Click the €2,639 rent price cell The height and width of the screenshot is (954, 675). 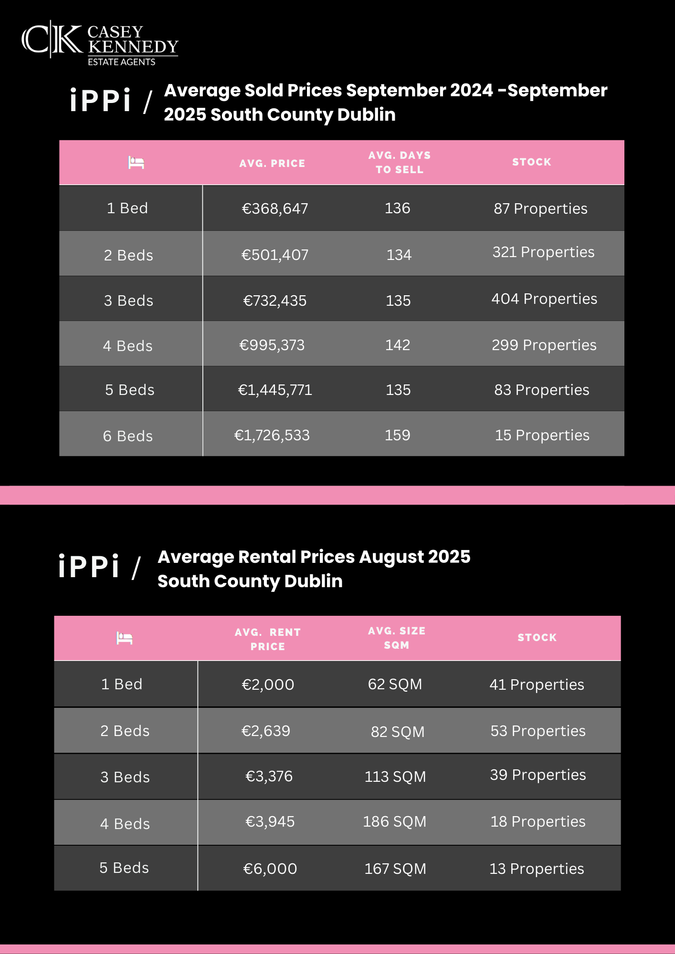tap(266, 731)
